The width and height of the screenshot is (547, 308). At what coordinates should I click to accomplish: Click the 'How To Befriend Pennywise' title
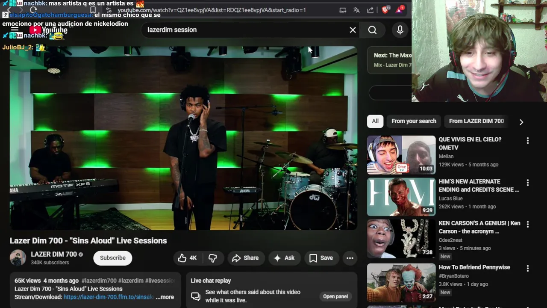[474, 267]
